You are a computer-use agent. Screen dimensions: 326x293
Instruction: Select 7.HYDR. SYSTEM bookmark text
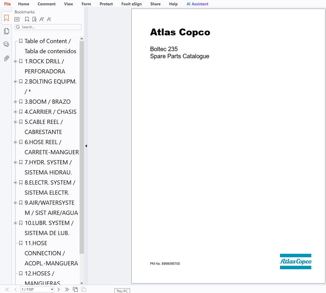click(x=48, y=167)
